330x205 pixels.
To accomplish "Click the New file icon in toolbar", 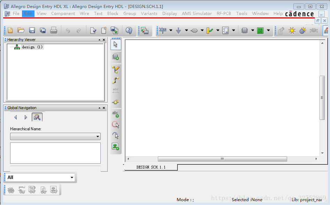I will point(10,31).
